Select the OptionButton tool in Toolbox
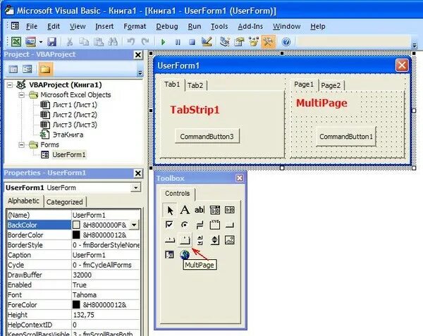 coord(185,225)
